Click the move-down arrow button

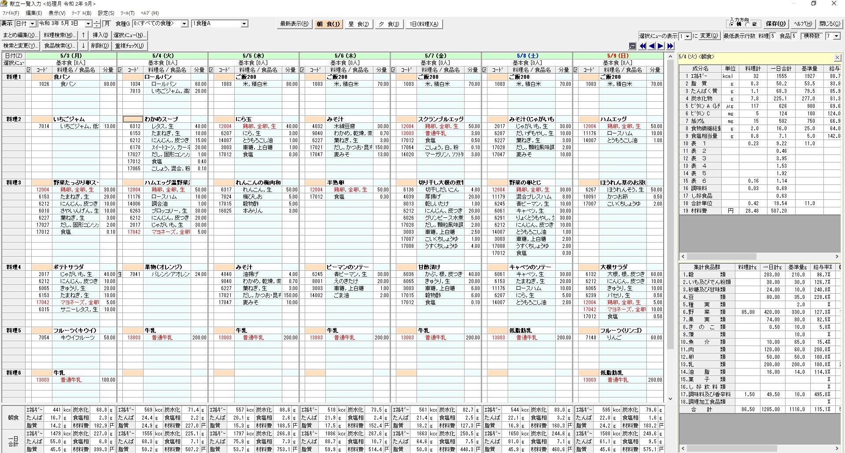click(x=83, y=46)
